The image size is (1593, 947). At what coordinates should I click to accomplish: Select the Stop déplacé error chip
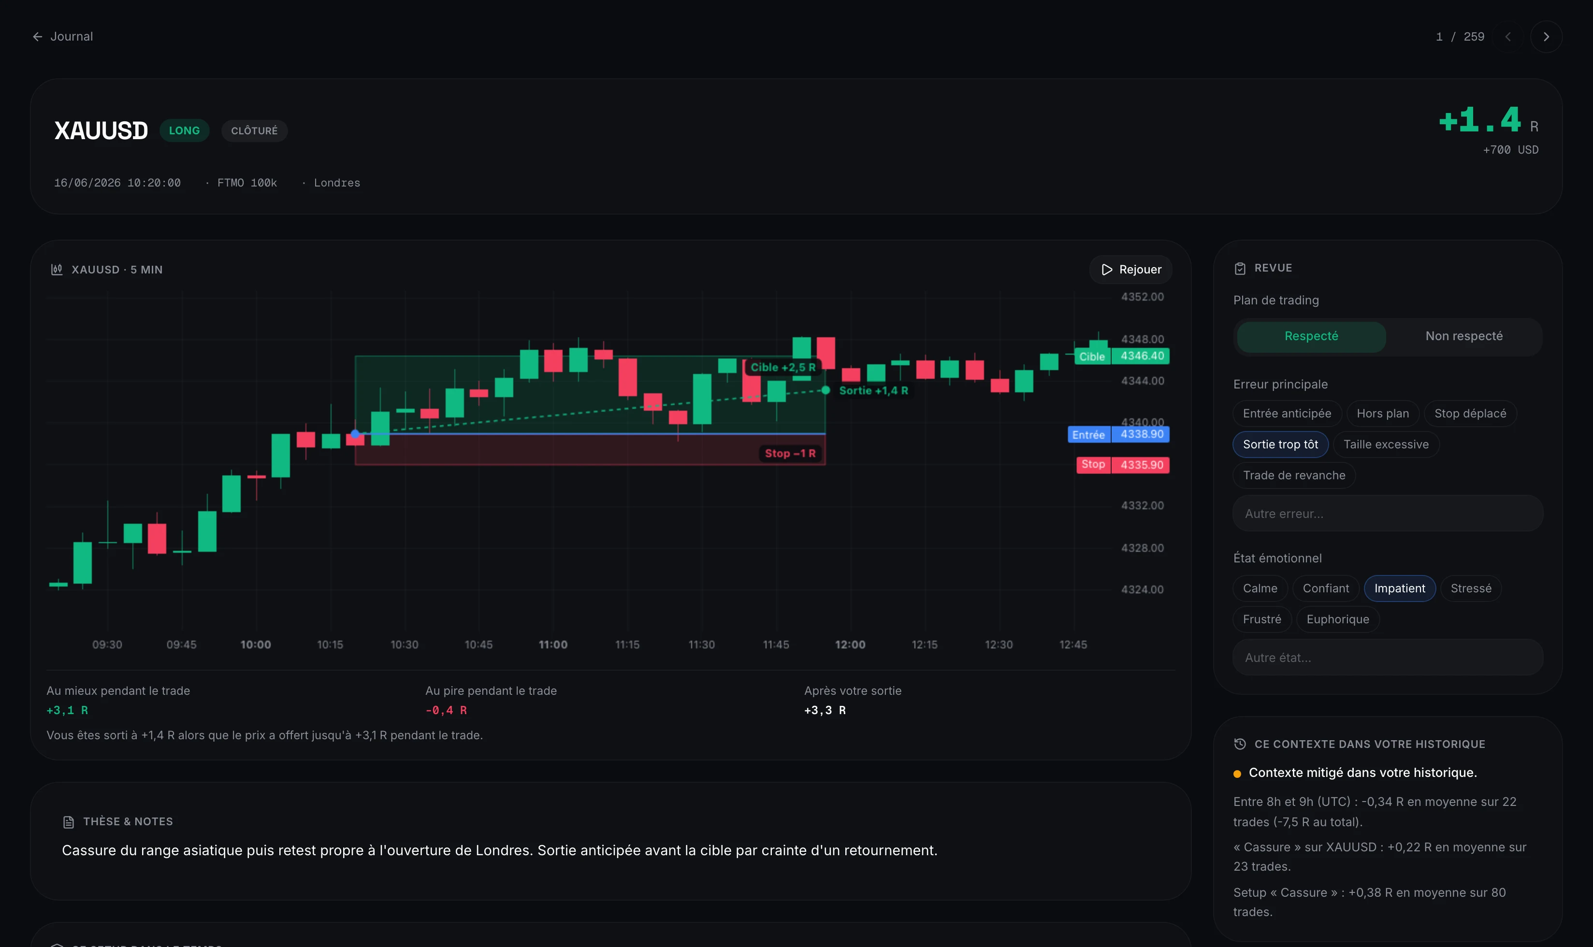point(1470,414)
